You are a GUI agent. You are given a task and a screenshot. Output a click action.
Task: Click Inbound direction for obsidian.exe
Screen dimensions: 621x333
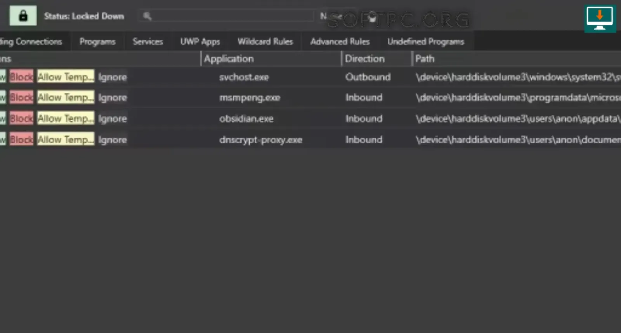pos(364,118)
